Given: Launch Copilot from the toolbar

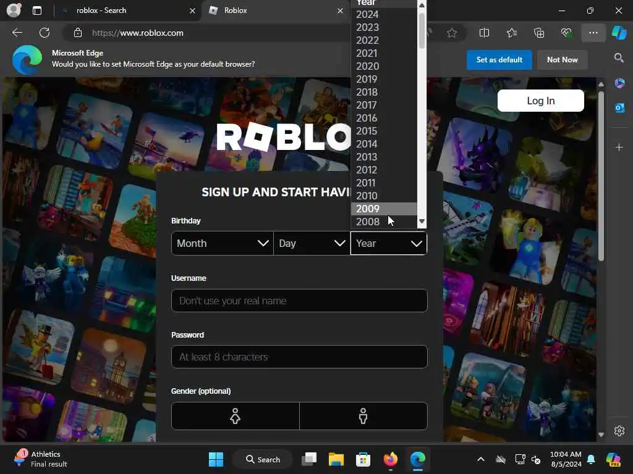Looking at the screenshot, I should [619, 33].
